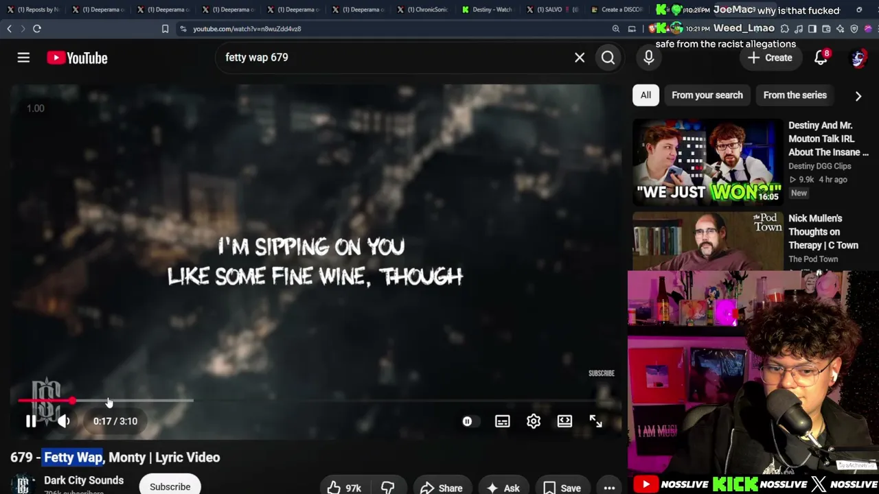Click the SUBSCRIBE watermark in the video

[x=601, y=373]
